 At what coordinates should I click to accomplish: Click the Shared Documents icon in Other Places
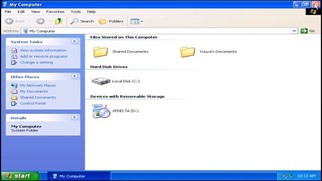point(14,98)
